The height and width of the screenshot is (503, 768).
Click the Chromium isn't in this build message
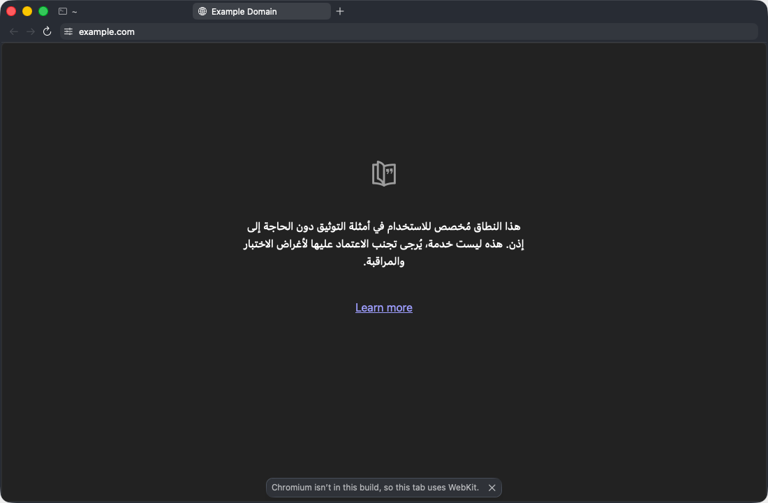375,488
